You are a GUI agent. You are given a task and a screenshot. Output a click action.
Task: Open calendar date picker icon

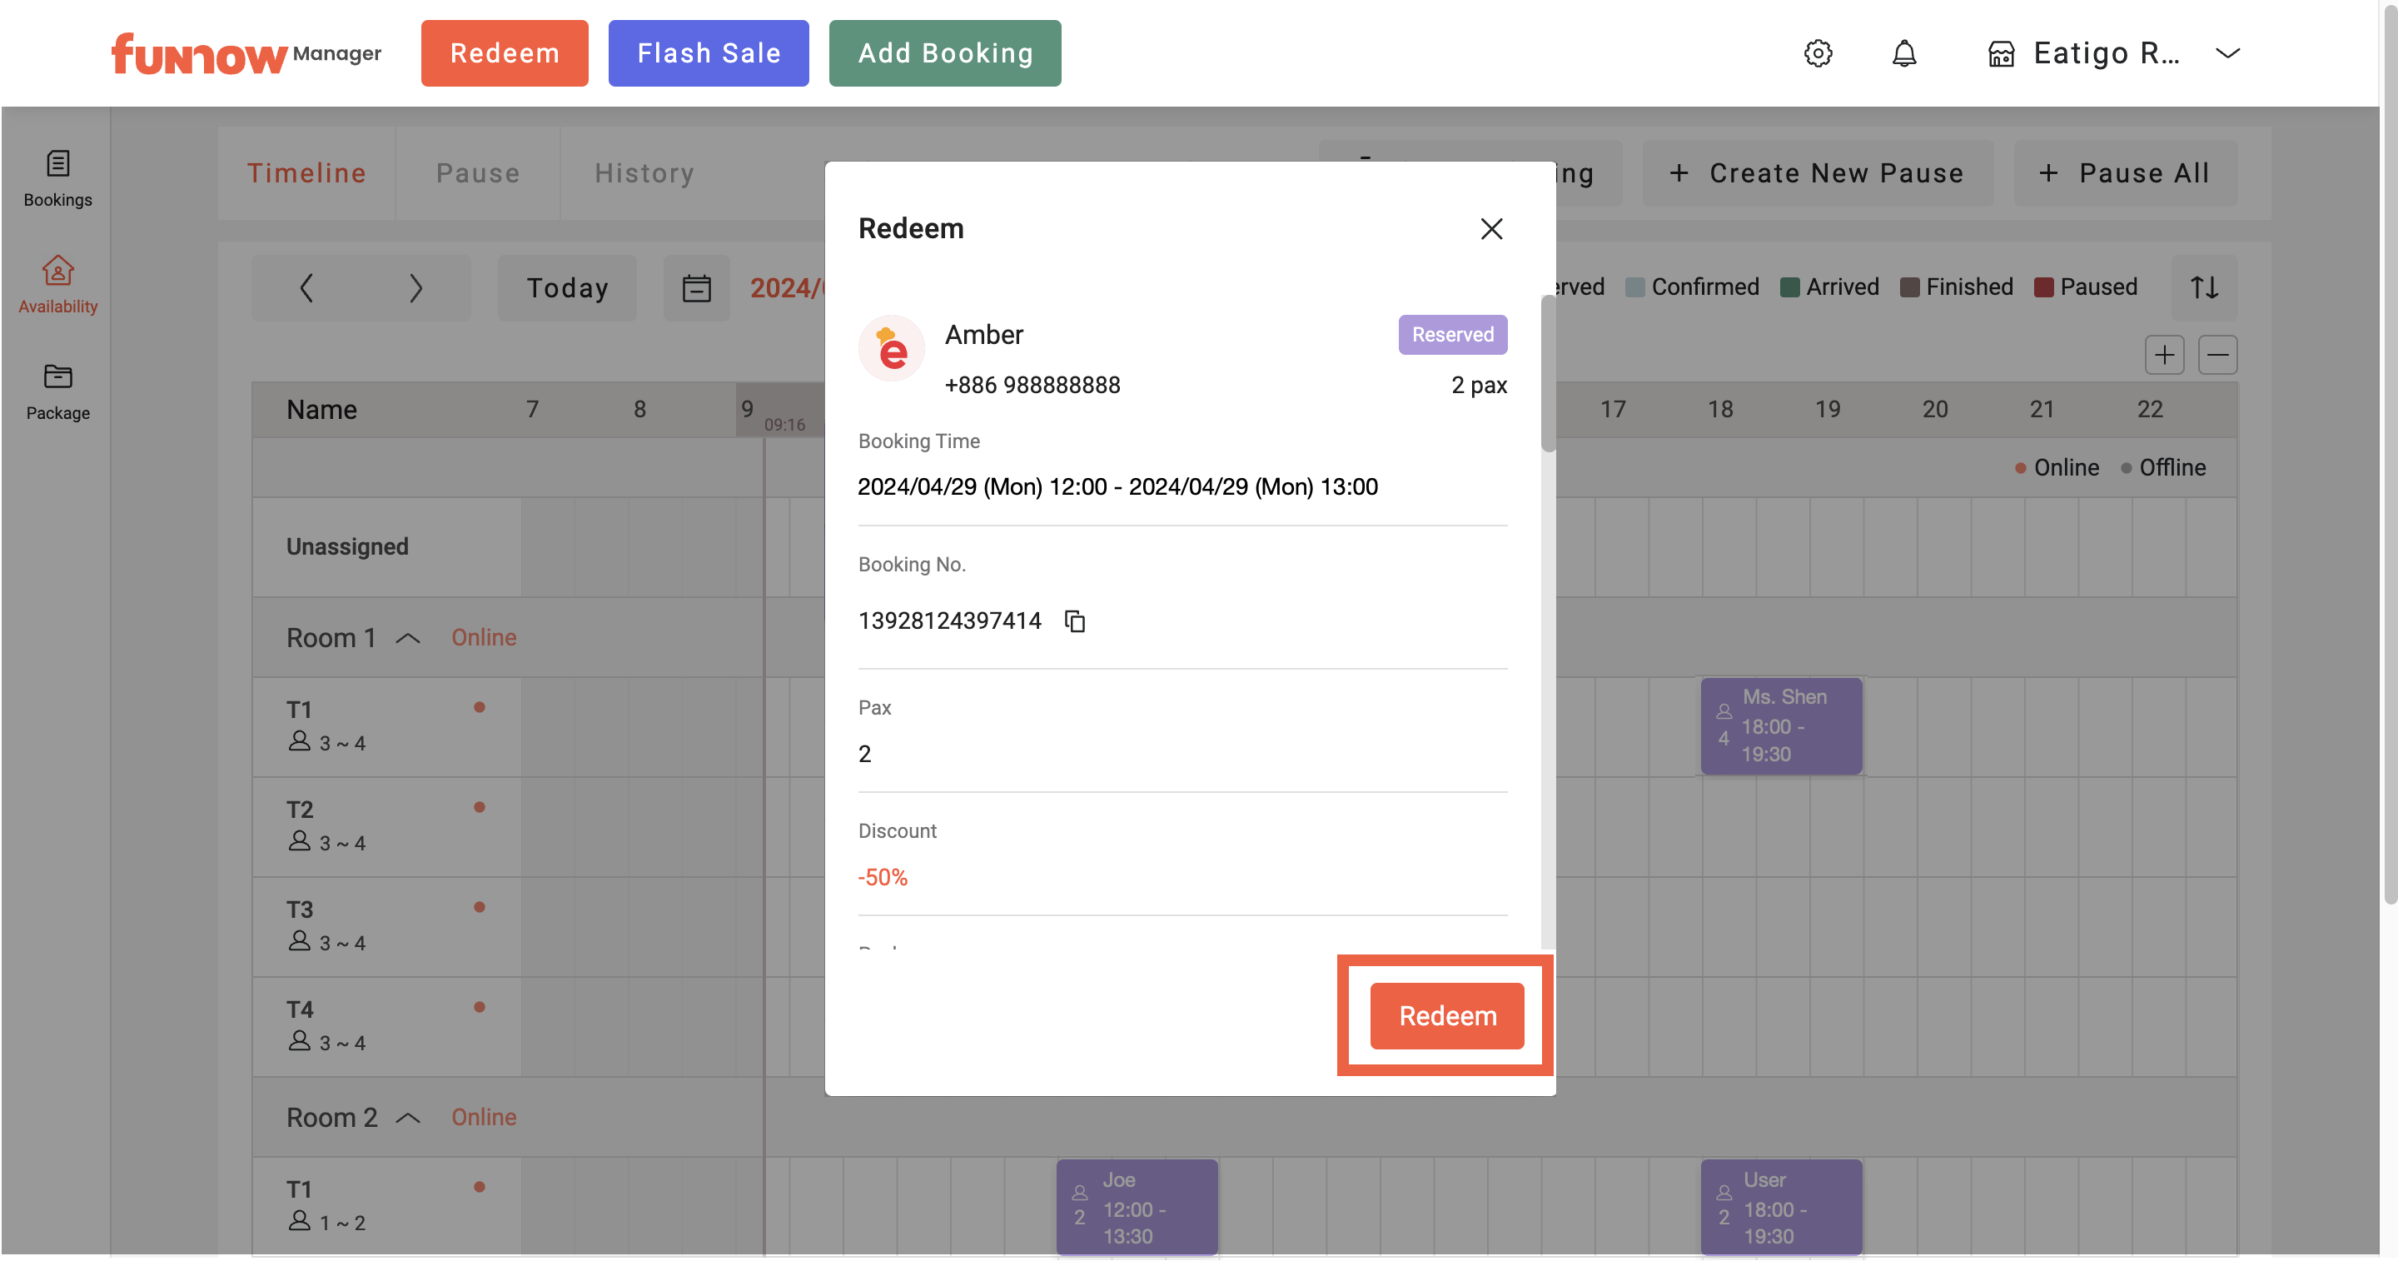tap(696, 288)
